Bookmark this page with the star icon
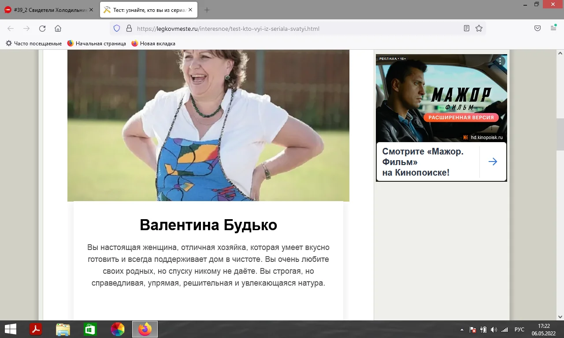 tap(479, 28)
